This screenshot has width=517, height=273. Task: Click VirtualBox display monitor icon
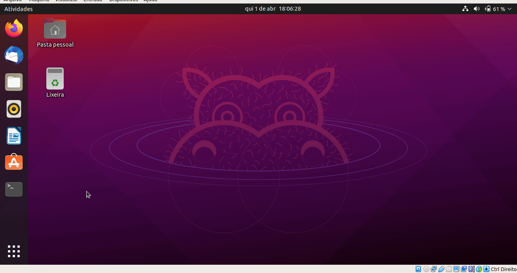pyautogui.click(x=456, y=269)
